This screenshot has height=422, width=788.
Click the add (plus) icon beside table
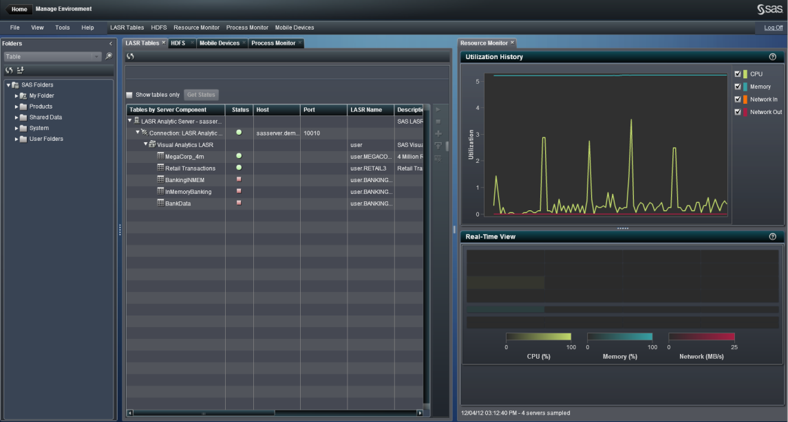point(438,133)
